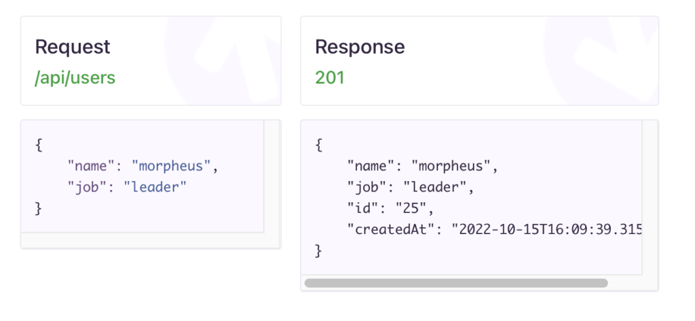Click the watermark logo in Response card
Viewport: 695px width, 321px height.
click(601, 60)
